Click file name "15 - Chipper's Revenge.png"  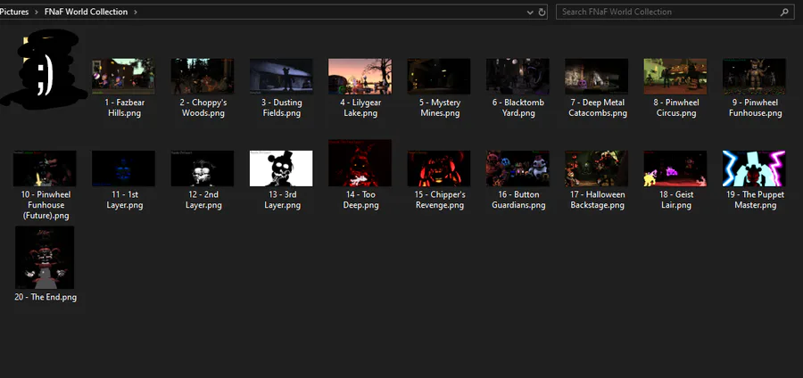coord(440,200)
